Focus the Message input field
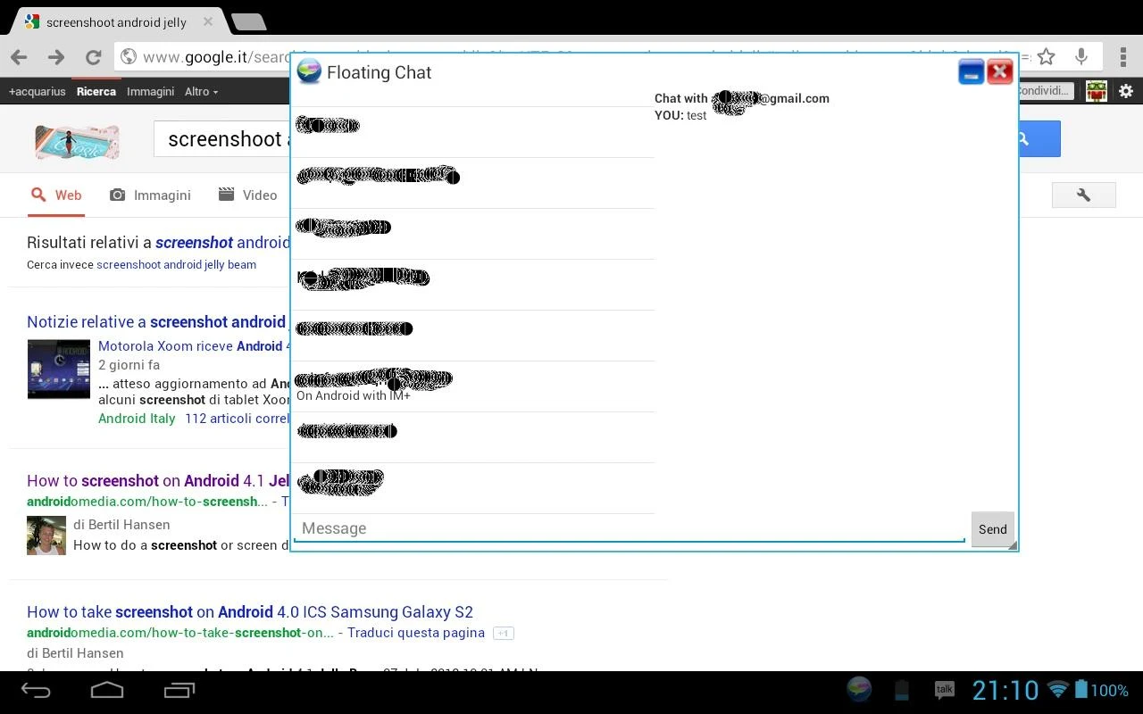Image resolution: width=1143 pixels, height=714 pixels. [x=630, y=528]
